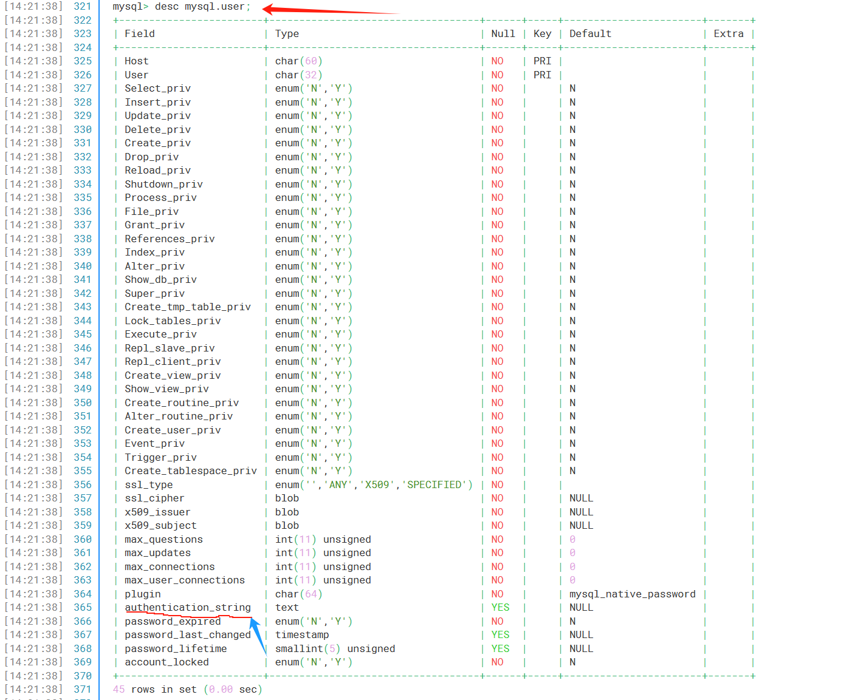Click the 'Repl_slave_priv' field
The height and width of the screenshot is (700, 852).
[170, 348]
